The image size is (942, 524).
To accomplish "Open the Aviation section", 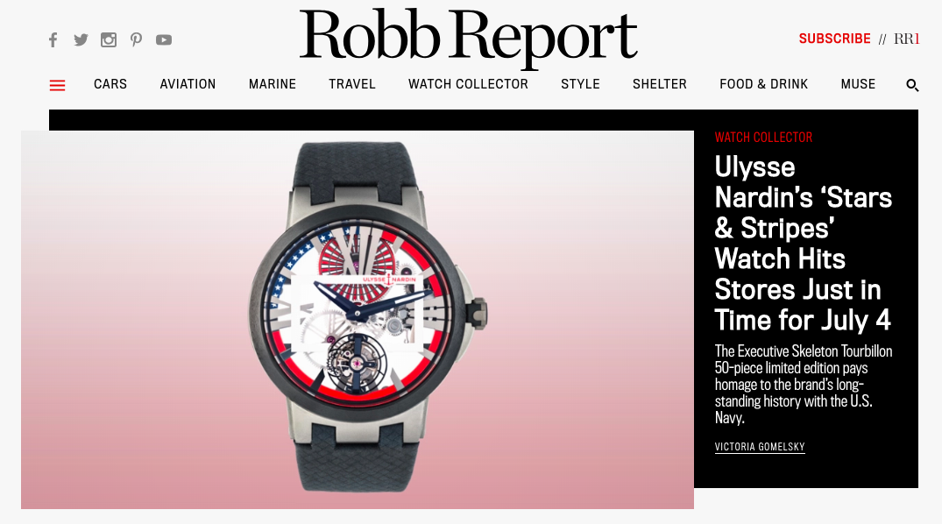I will point(188,84).
